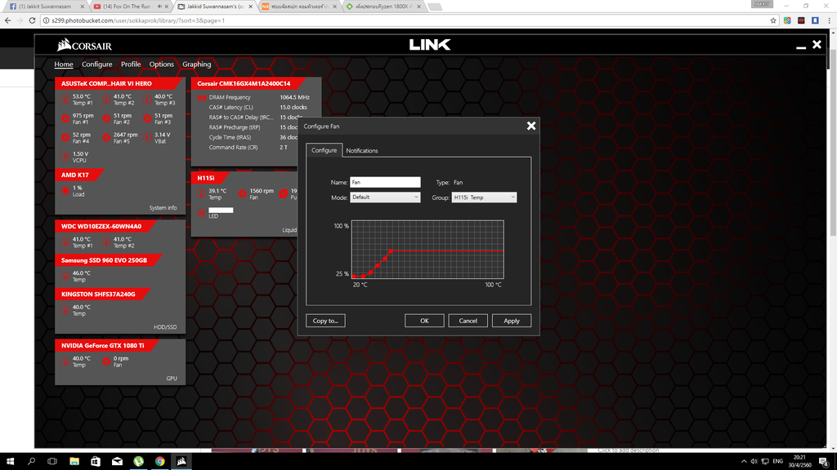The height and width of the screenshot is (470, 837).
Task: Click the top fan curve point at plateau start
Action: [x=392, y=251]
